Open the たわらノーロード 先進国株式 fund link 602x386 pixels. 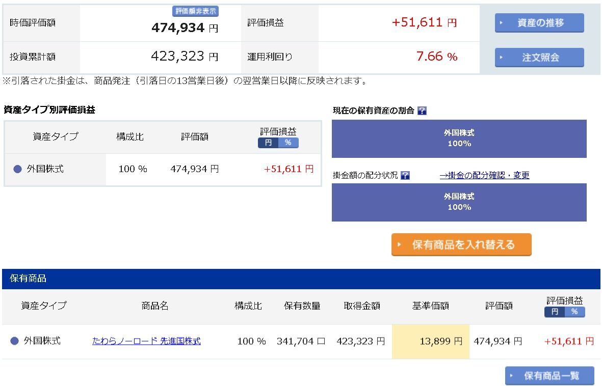(146, 341)
